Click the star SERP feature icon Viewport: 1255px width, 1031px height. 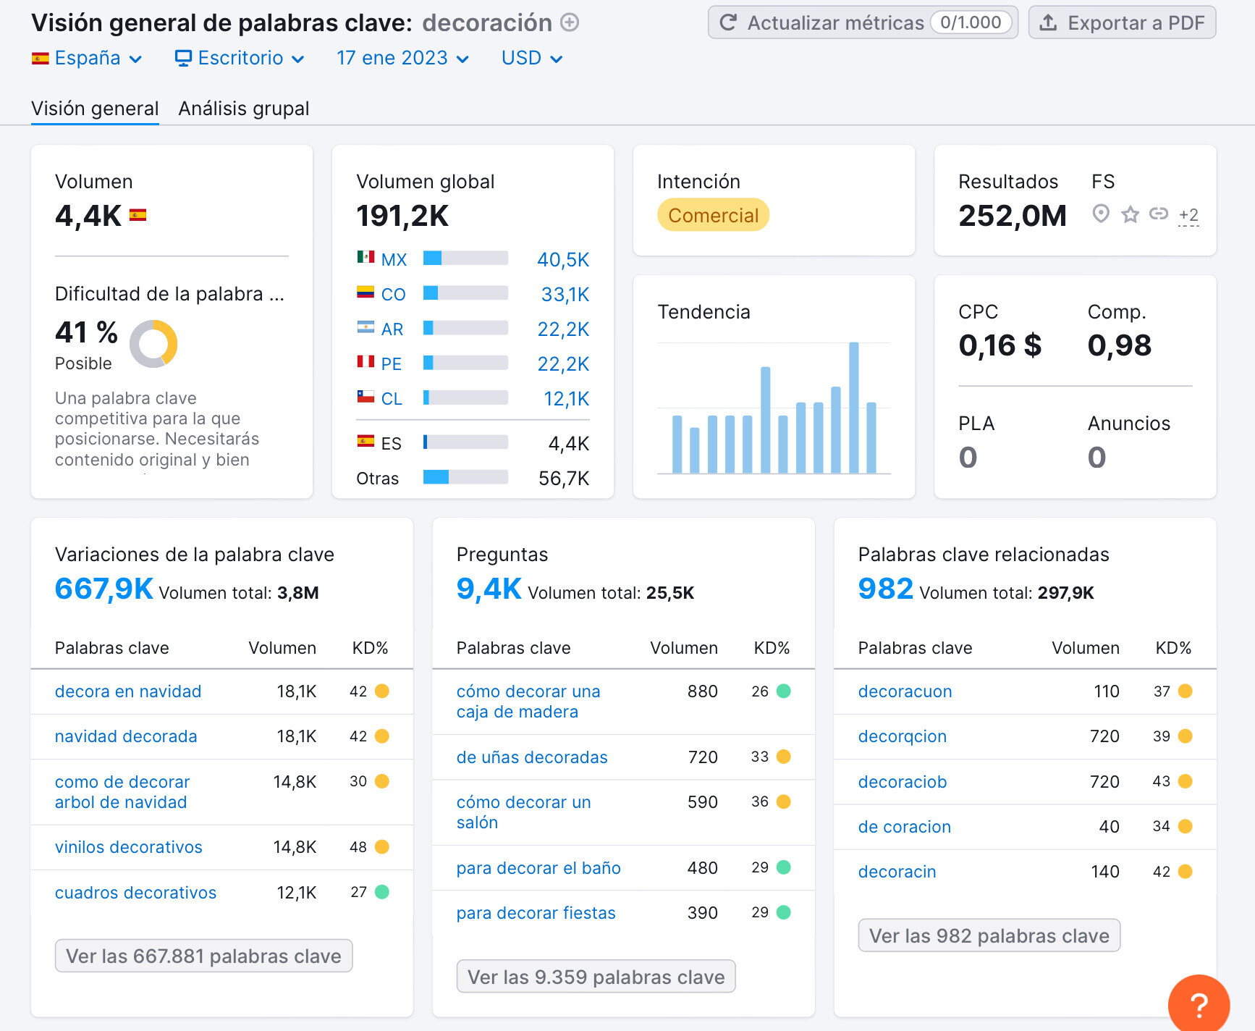pyautogui.click(x=1130, y=214)
